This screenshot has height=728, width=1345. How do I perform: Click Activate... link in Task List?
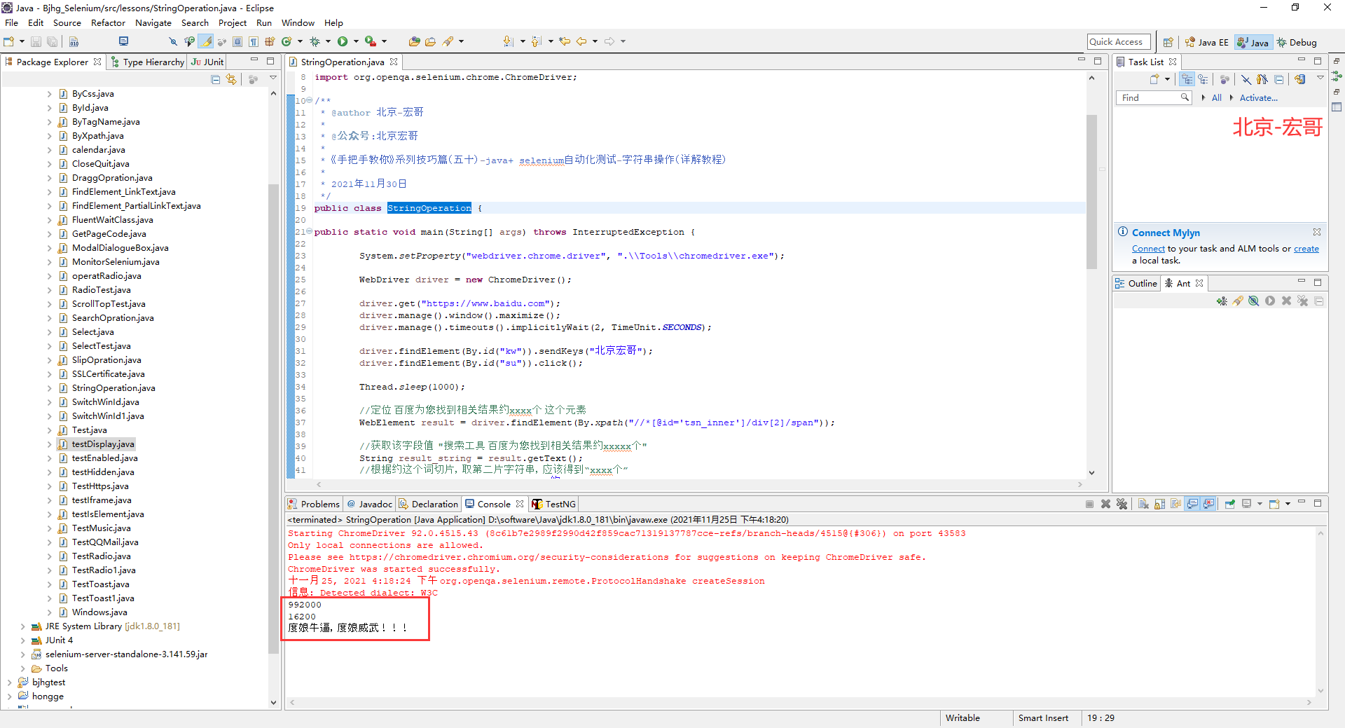1258,98
